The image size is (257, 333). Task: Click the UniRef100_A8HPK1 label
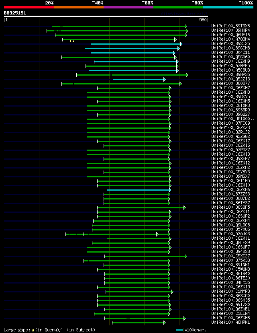[230, 323]
